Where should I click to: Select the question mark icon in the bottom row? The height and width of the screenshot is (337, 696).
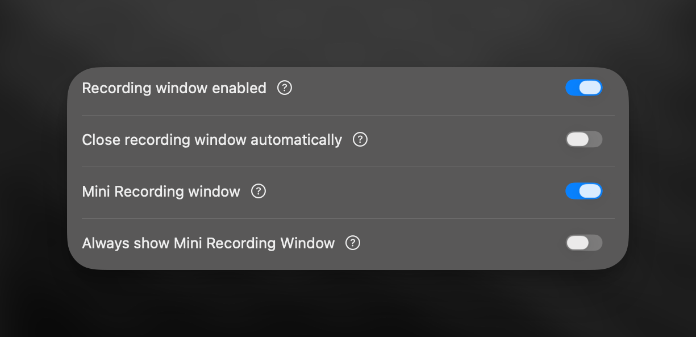click(x=353, y=243)
